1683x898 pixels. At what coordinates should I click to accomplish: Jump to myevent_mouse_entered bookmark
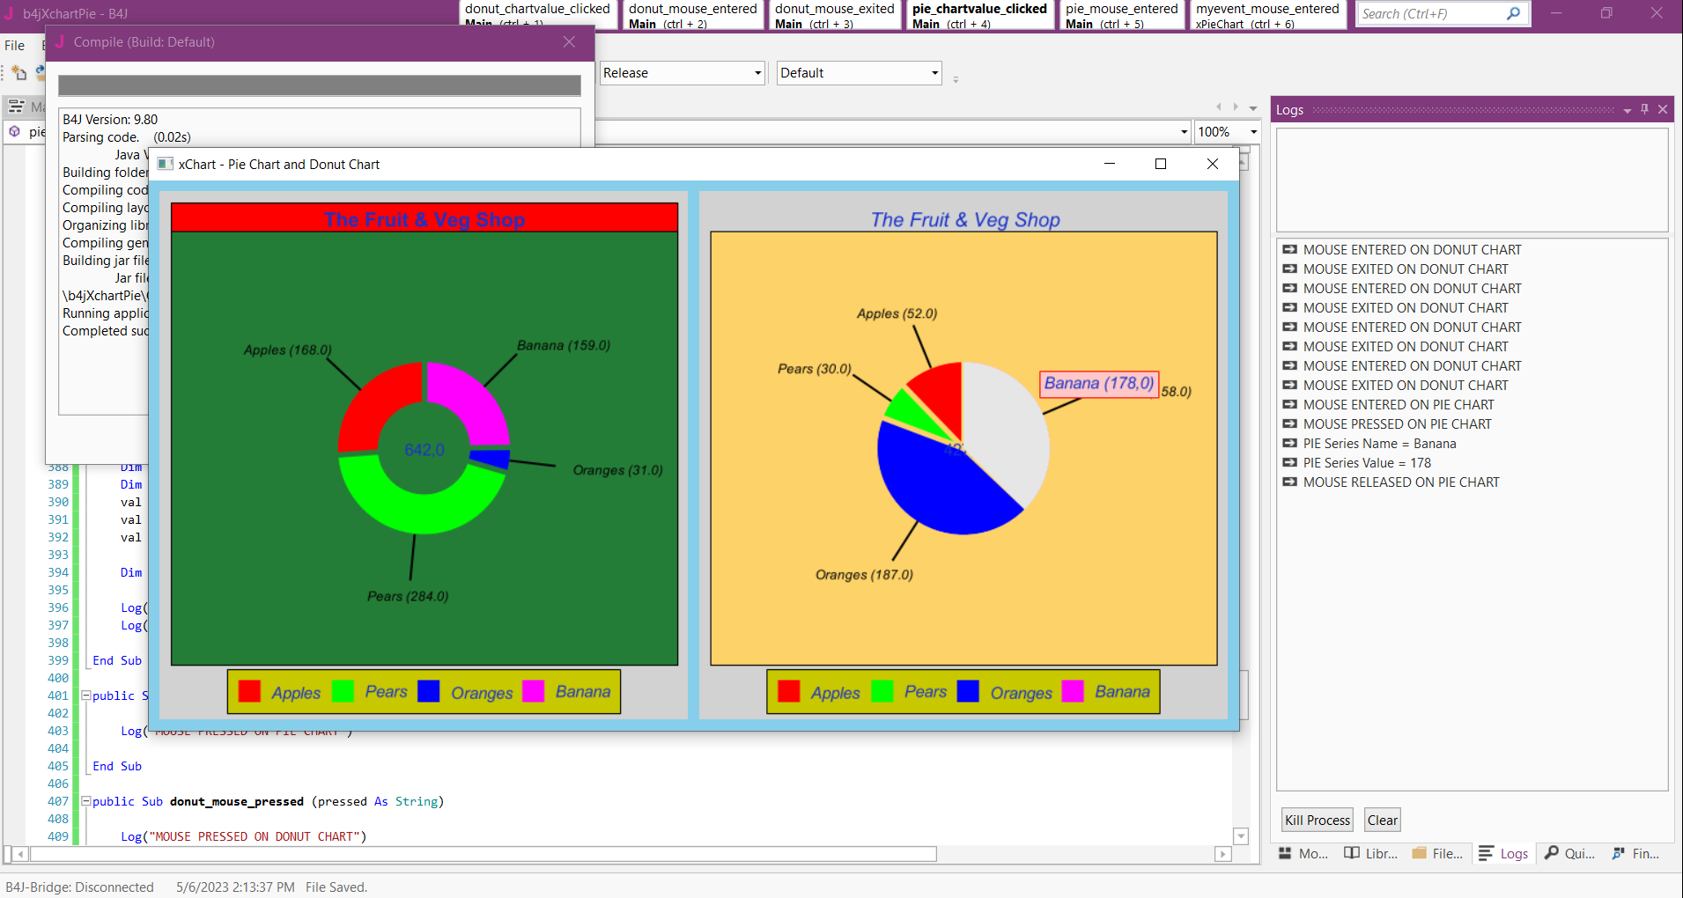pyautogui.click(x=1267, y=14)
